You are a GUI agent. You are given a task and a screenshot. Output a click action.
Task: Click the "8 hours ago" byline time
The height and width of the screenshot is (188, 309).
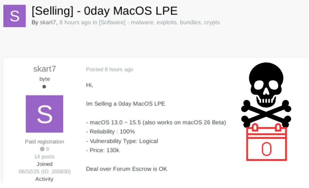(x=75, y=22)
